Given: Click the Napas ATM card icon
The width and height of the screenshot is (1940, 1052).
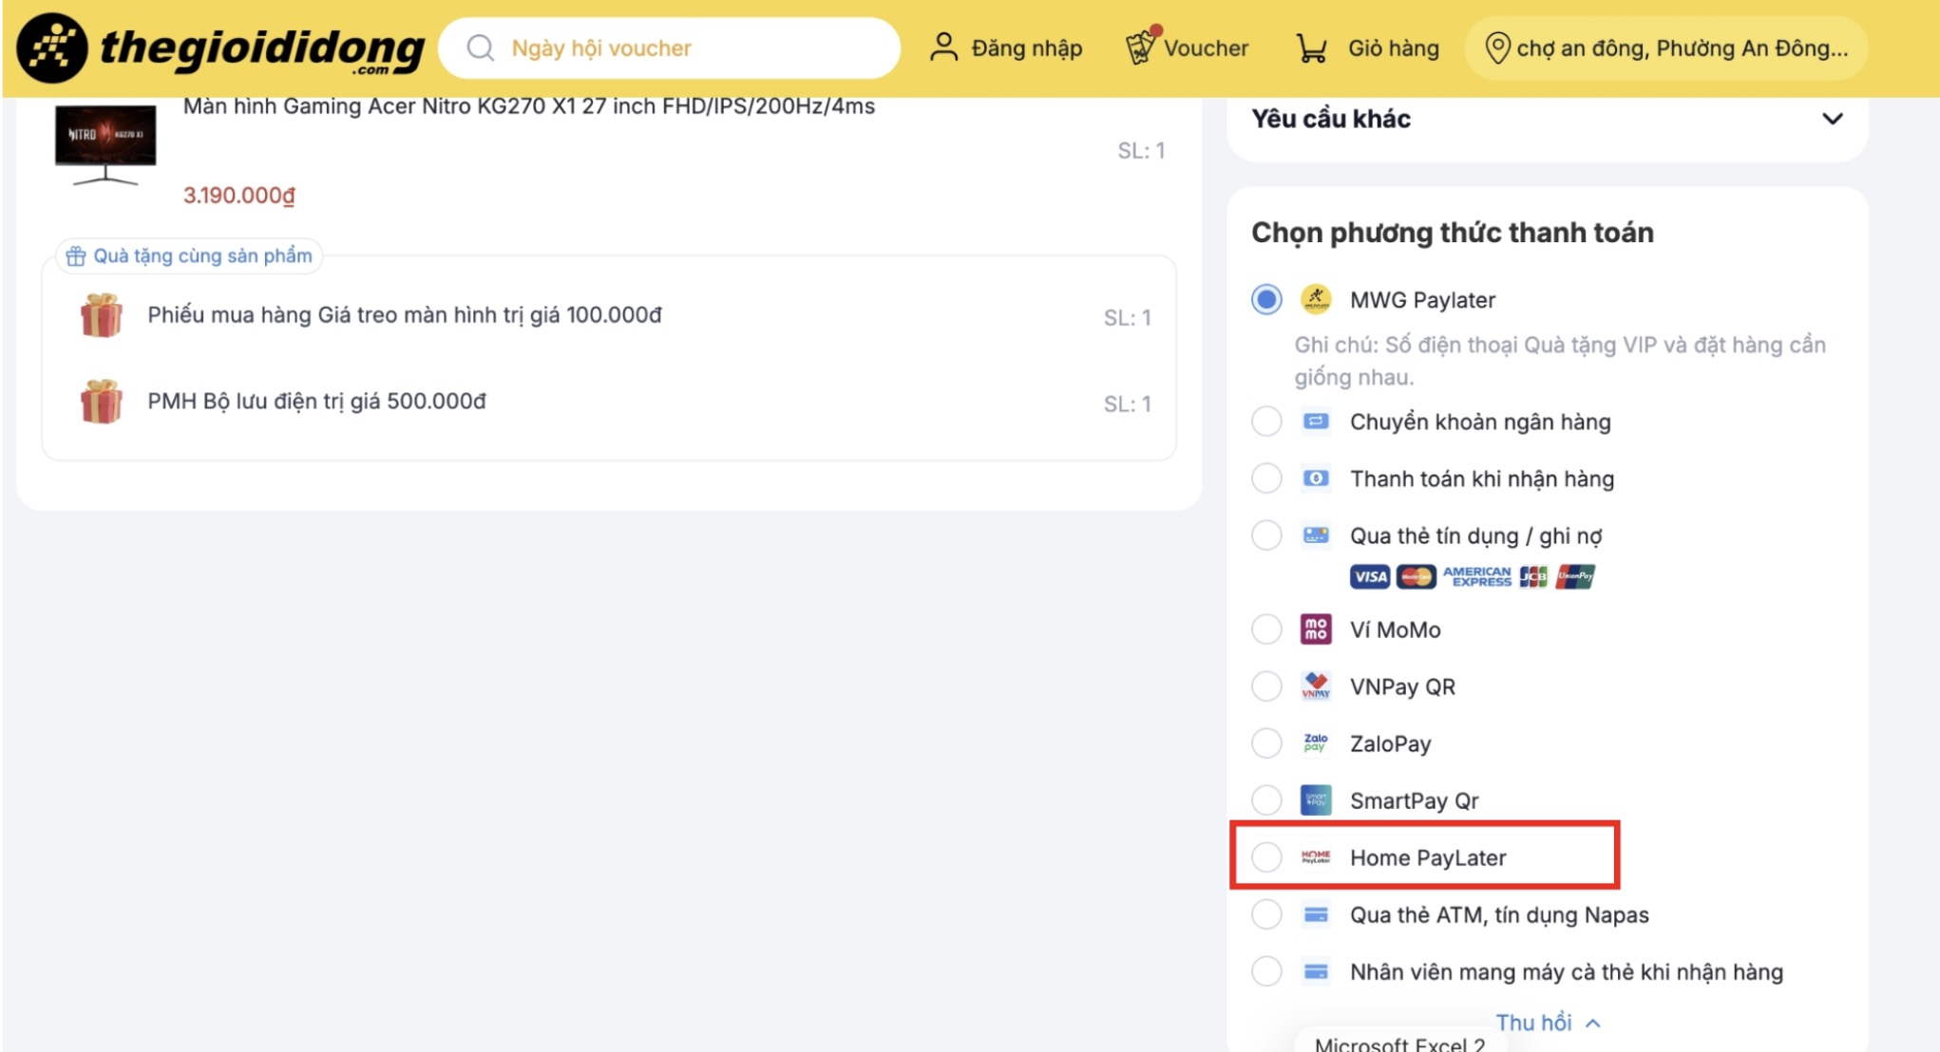Looking at the screenshot, I should pyautogui.click(x=1316, y=915).
